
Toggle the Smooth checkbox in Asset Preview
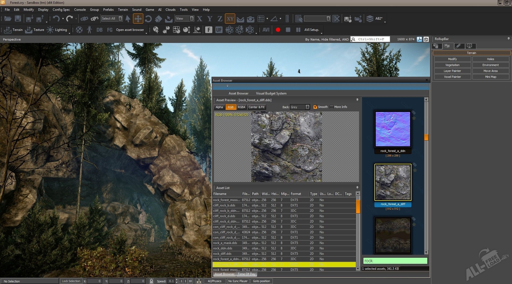pos(315,107)
